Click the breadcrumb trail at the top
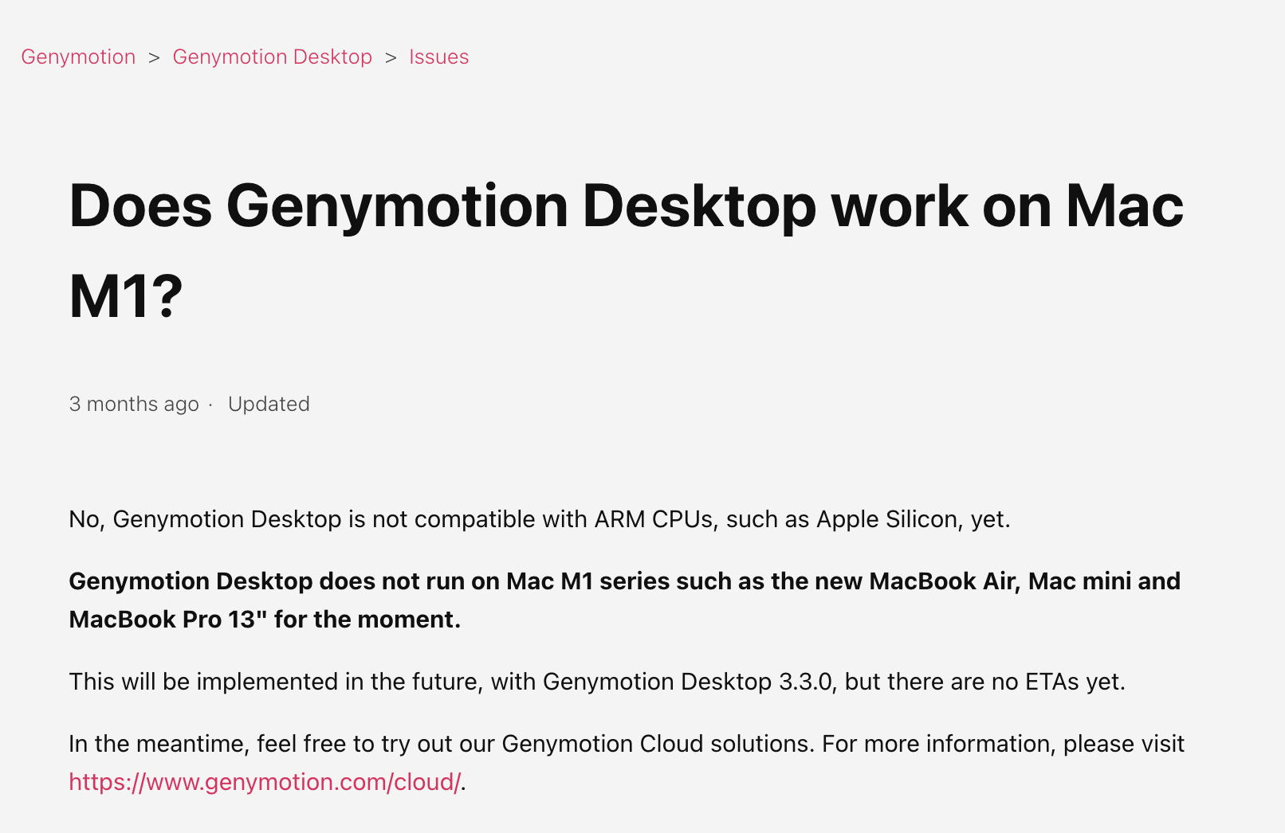The height and width of the screenshot is (833, 1285). point(245,57)
